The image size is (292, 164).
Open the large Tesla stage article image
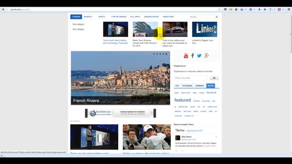[x=94, y=137]
